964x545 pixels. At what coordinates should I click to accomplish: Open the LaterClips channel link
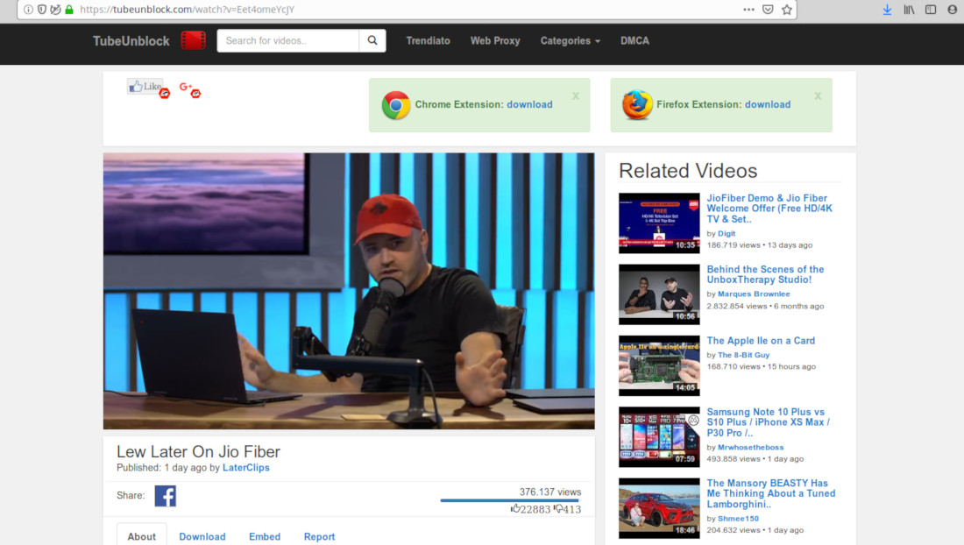pos(246,468)
